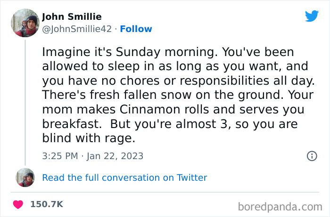Click the phrase "blind with rage"

click(89, 138)
